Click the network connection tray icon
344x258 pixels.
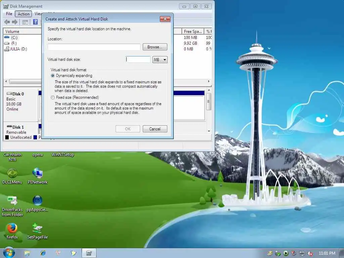302,253
